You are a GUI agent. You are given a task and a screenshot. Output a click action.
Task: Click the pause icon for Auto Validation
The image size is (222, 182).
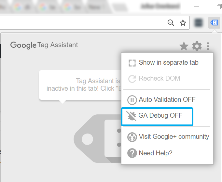[132, 100]
